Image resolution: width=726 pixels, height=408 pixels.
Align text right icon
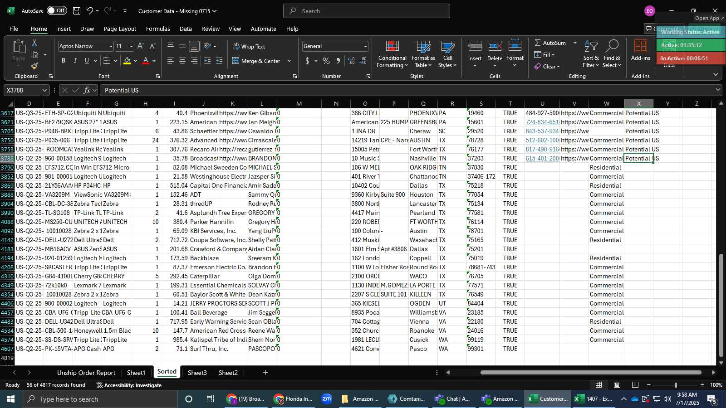click(x=194, y=61)
